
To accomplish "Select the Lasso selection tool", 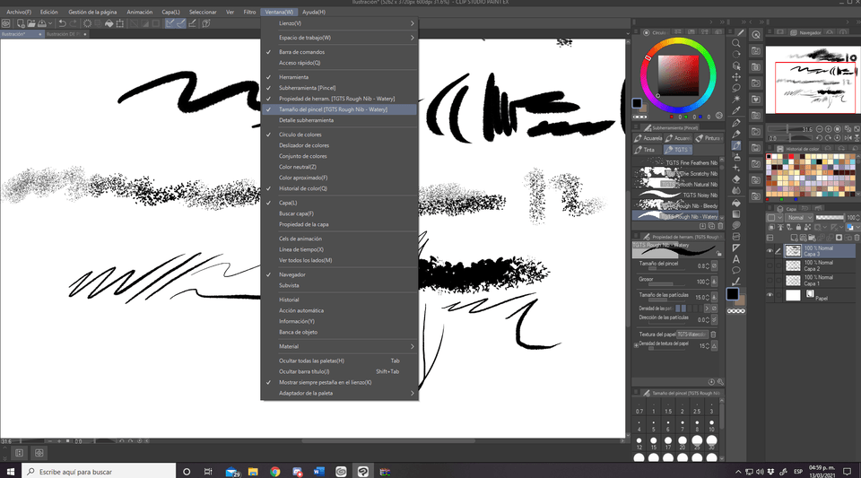I will (x=735, y=88).
